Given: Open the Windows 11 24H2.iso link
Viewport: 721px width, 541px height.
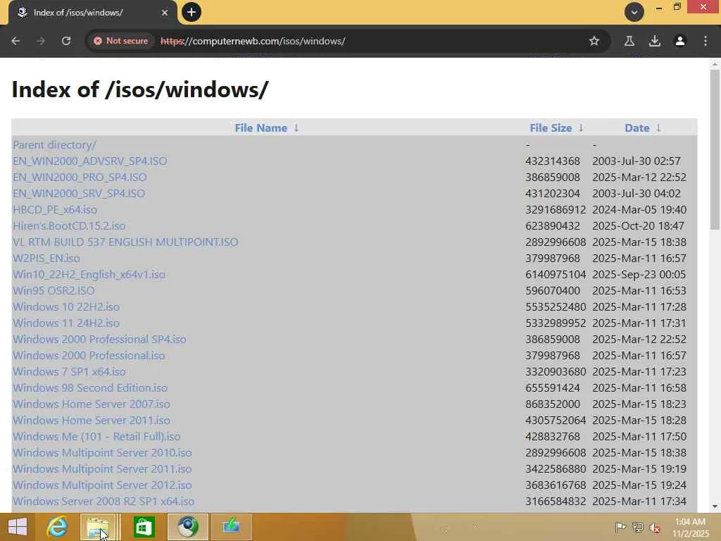Looking at the screenshot, I should pyautogui.click(x=65, y=323).
